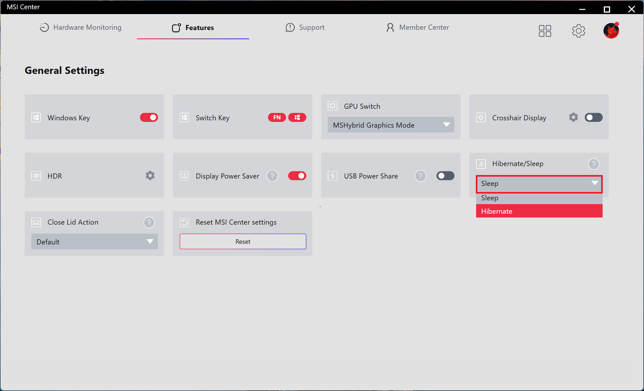Image resolution: width=644 pixels, height=391 pixels.
Task: Show USB Power Share help
Action: click(420, 176)
